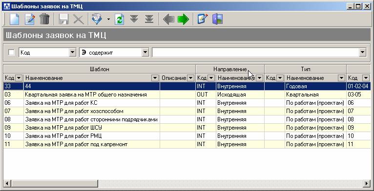Viewport: 374px width, 191px height.
Task: Click the 'Направление' column group header
Action: [230, 69]
